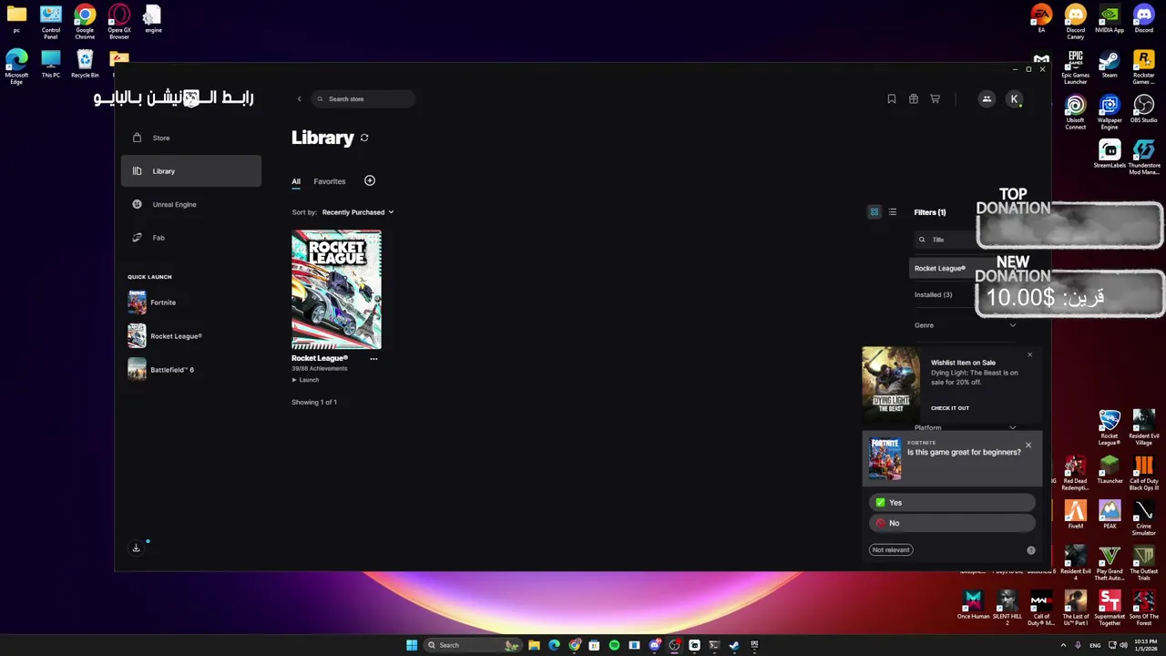Add a new collection with plus icon
Viewport: 1166px width, 656px height.
[369, 180]
